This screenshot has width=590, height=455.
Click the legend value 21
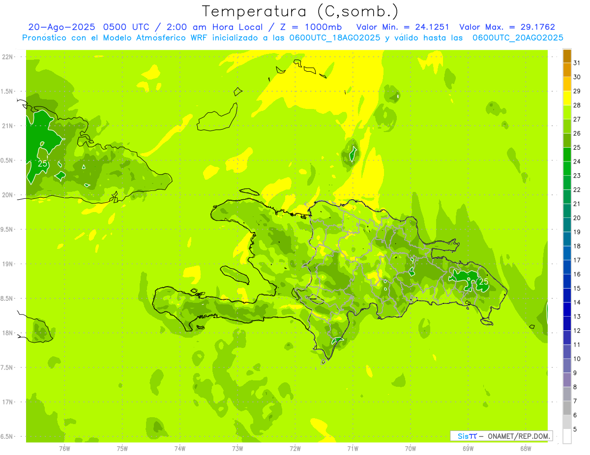577,204
